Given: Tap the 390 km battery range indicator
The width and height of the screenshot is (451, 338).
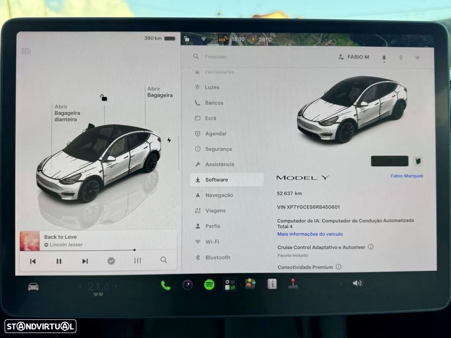Looking at the screenshot, I should pos(160,38).
